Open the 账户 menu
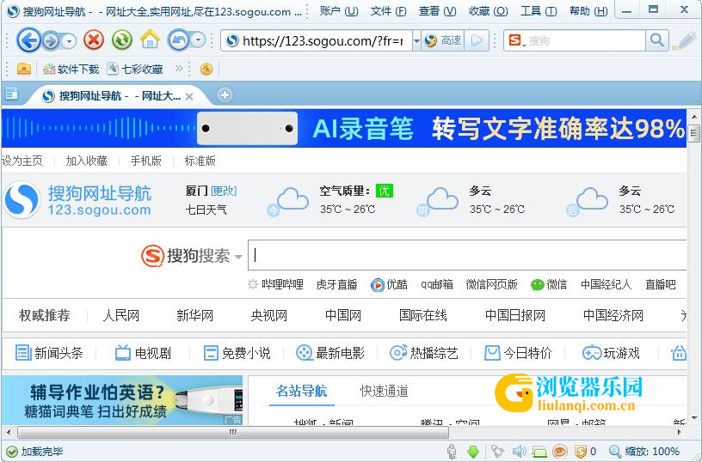Screen dimensions: 702x462 point(339,10)
